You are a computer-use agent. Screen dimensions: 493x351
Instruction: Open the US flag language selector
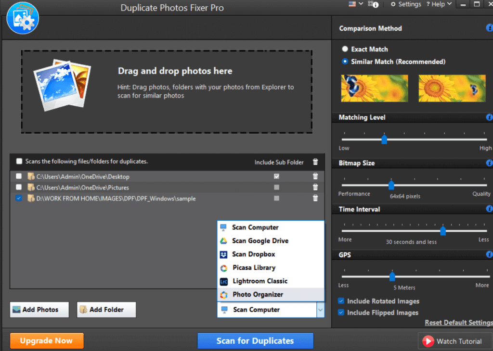tap(356, 4)
